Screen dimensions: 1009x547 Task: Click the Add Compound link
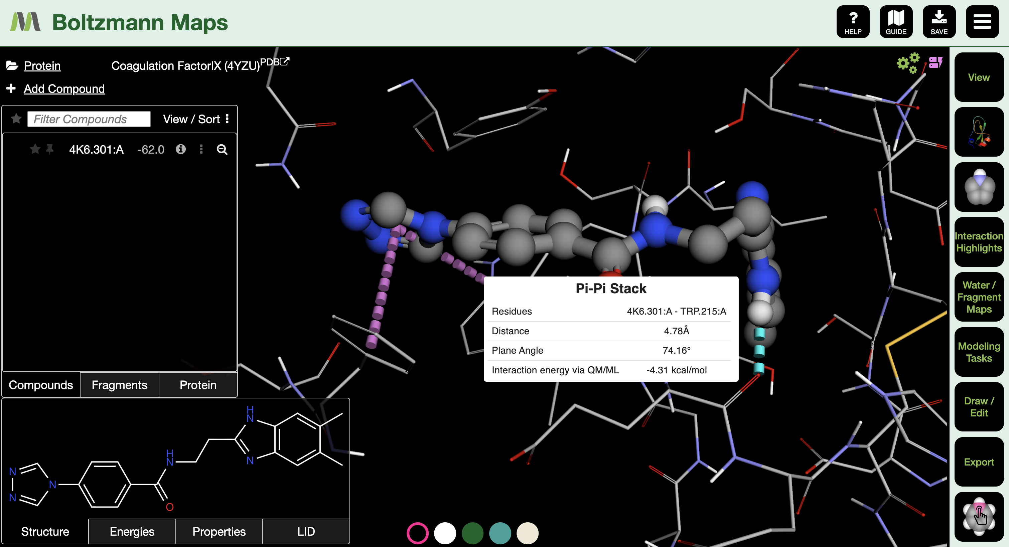click(64, 88)
